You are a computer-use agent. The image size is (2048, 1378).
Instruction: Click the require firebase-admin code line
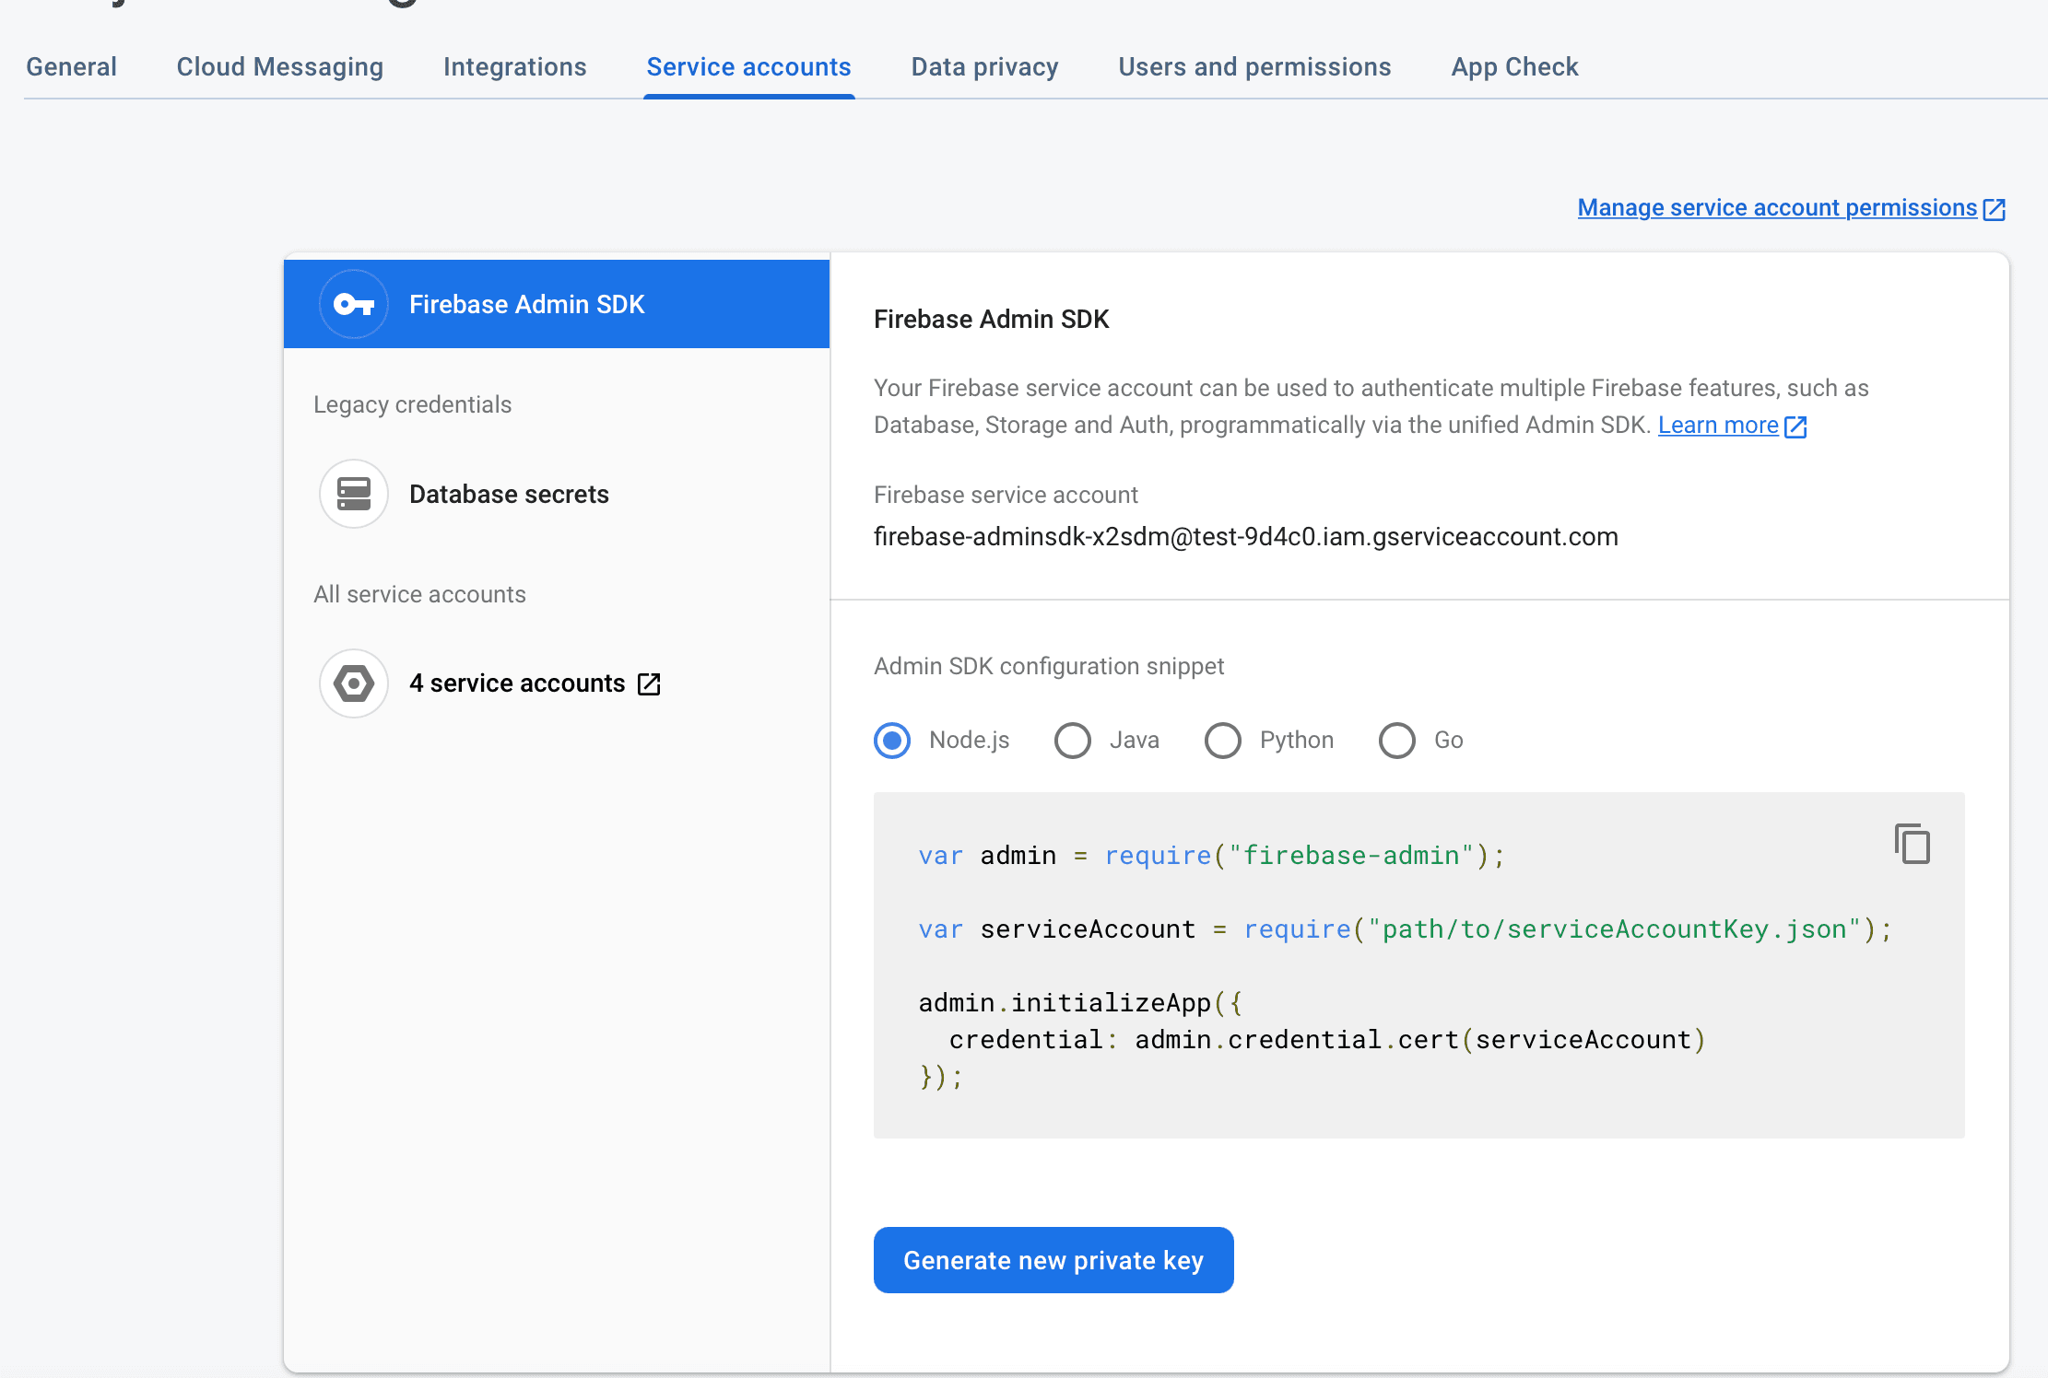(1211, 856)
